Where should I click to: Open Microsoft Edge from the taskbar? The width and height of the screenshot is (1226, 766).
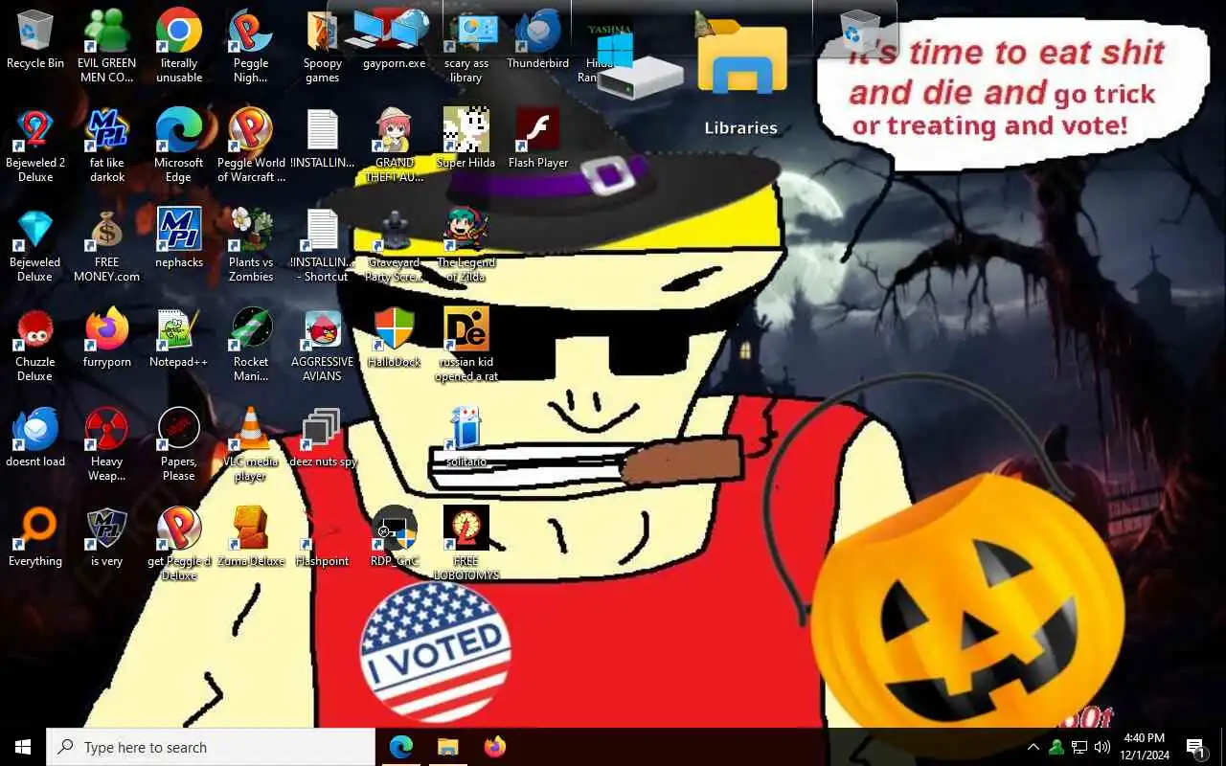[401, 747]
